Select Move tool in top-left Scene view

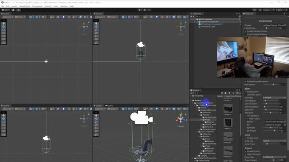[4, 27]
